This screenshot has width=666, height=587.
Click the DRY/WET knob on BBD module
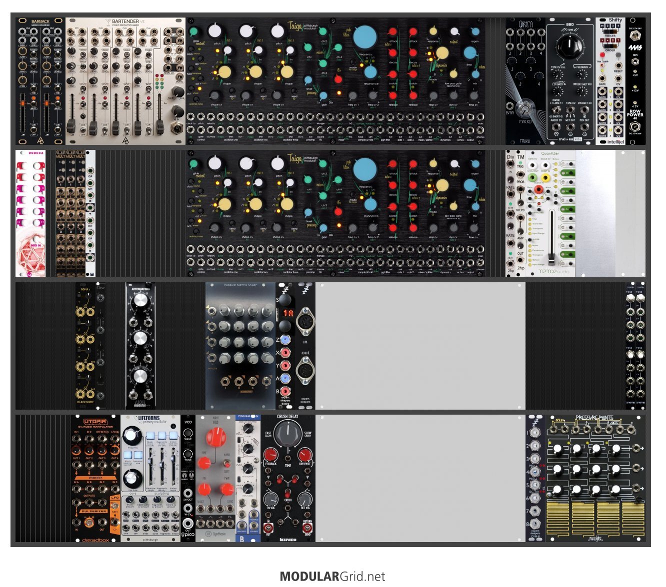(x=581, y=91)
